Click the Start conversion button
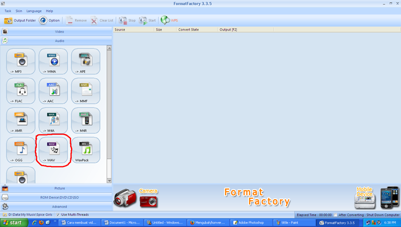Screen dimensions: 401x227 147,20
